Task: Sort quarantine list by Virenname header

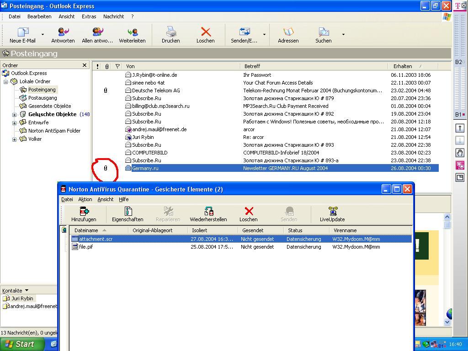Action: [370, 230]
